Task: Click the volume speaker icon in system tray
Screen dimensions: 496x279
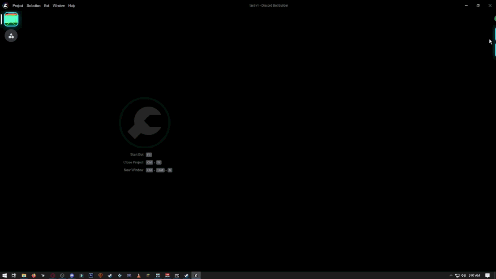Action: coord(463,275)
